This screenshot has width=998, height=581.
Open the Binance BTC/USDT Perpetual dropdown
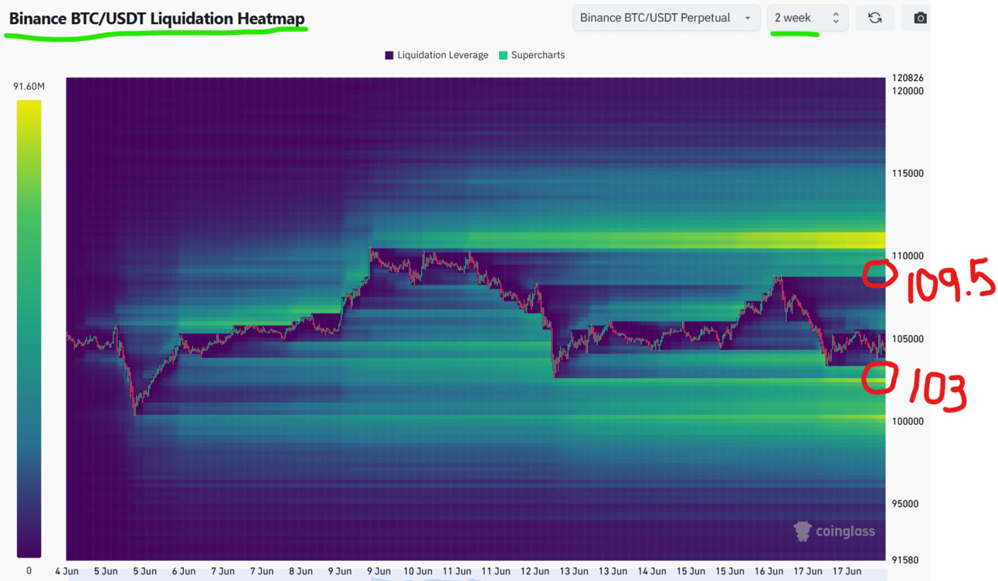[666, 18]
